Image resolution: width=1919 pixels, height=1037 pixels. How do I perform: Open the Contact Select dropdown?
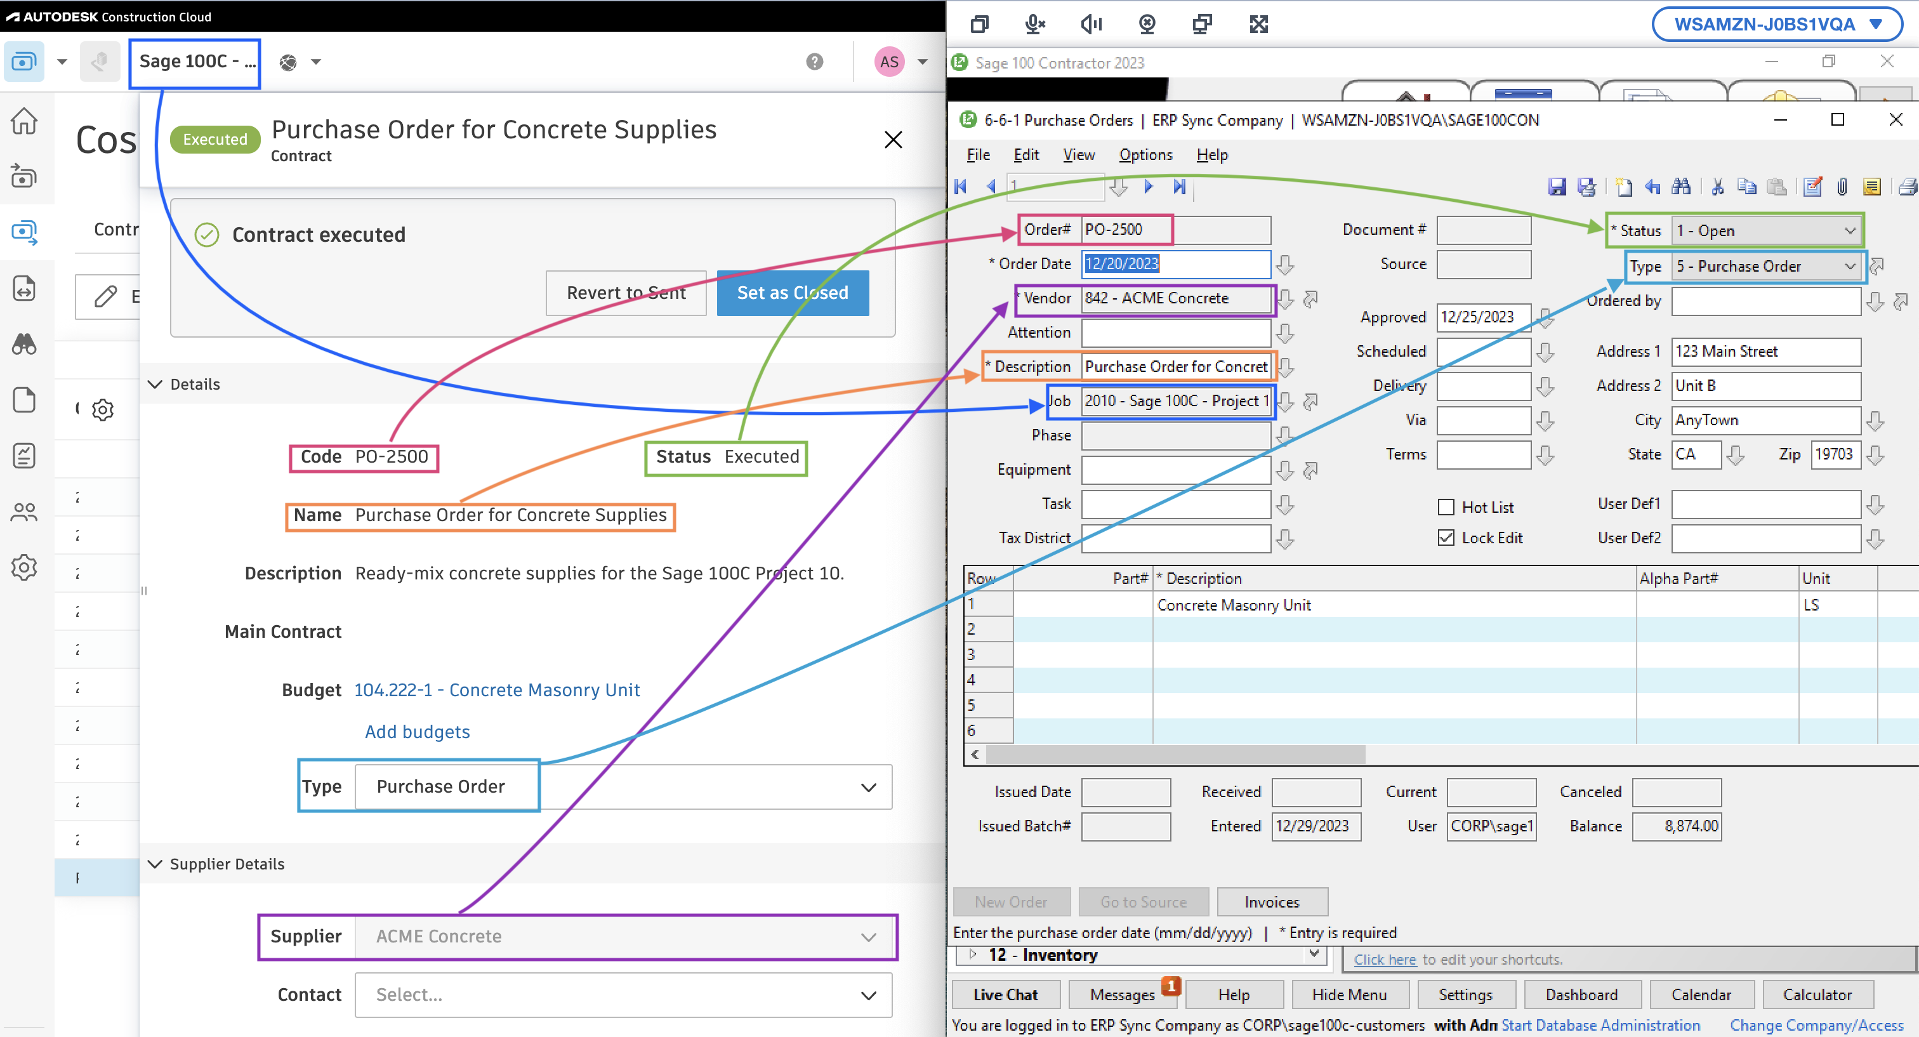point(624,994)
